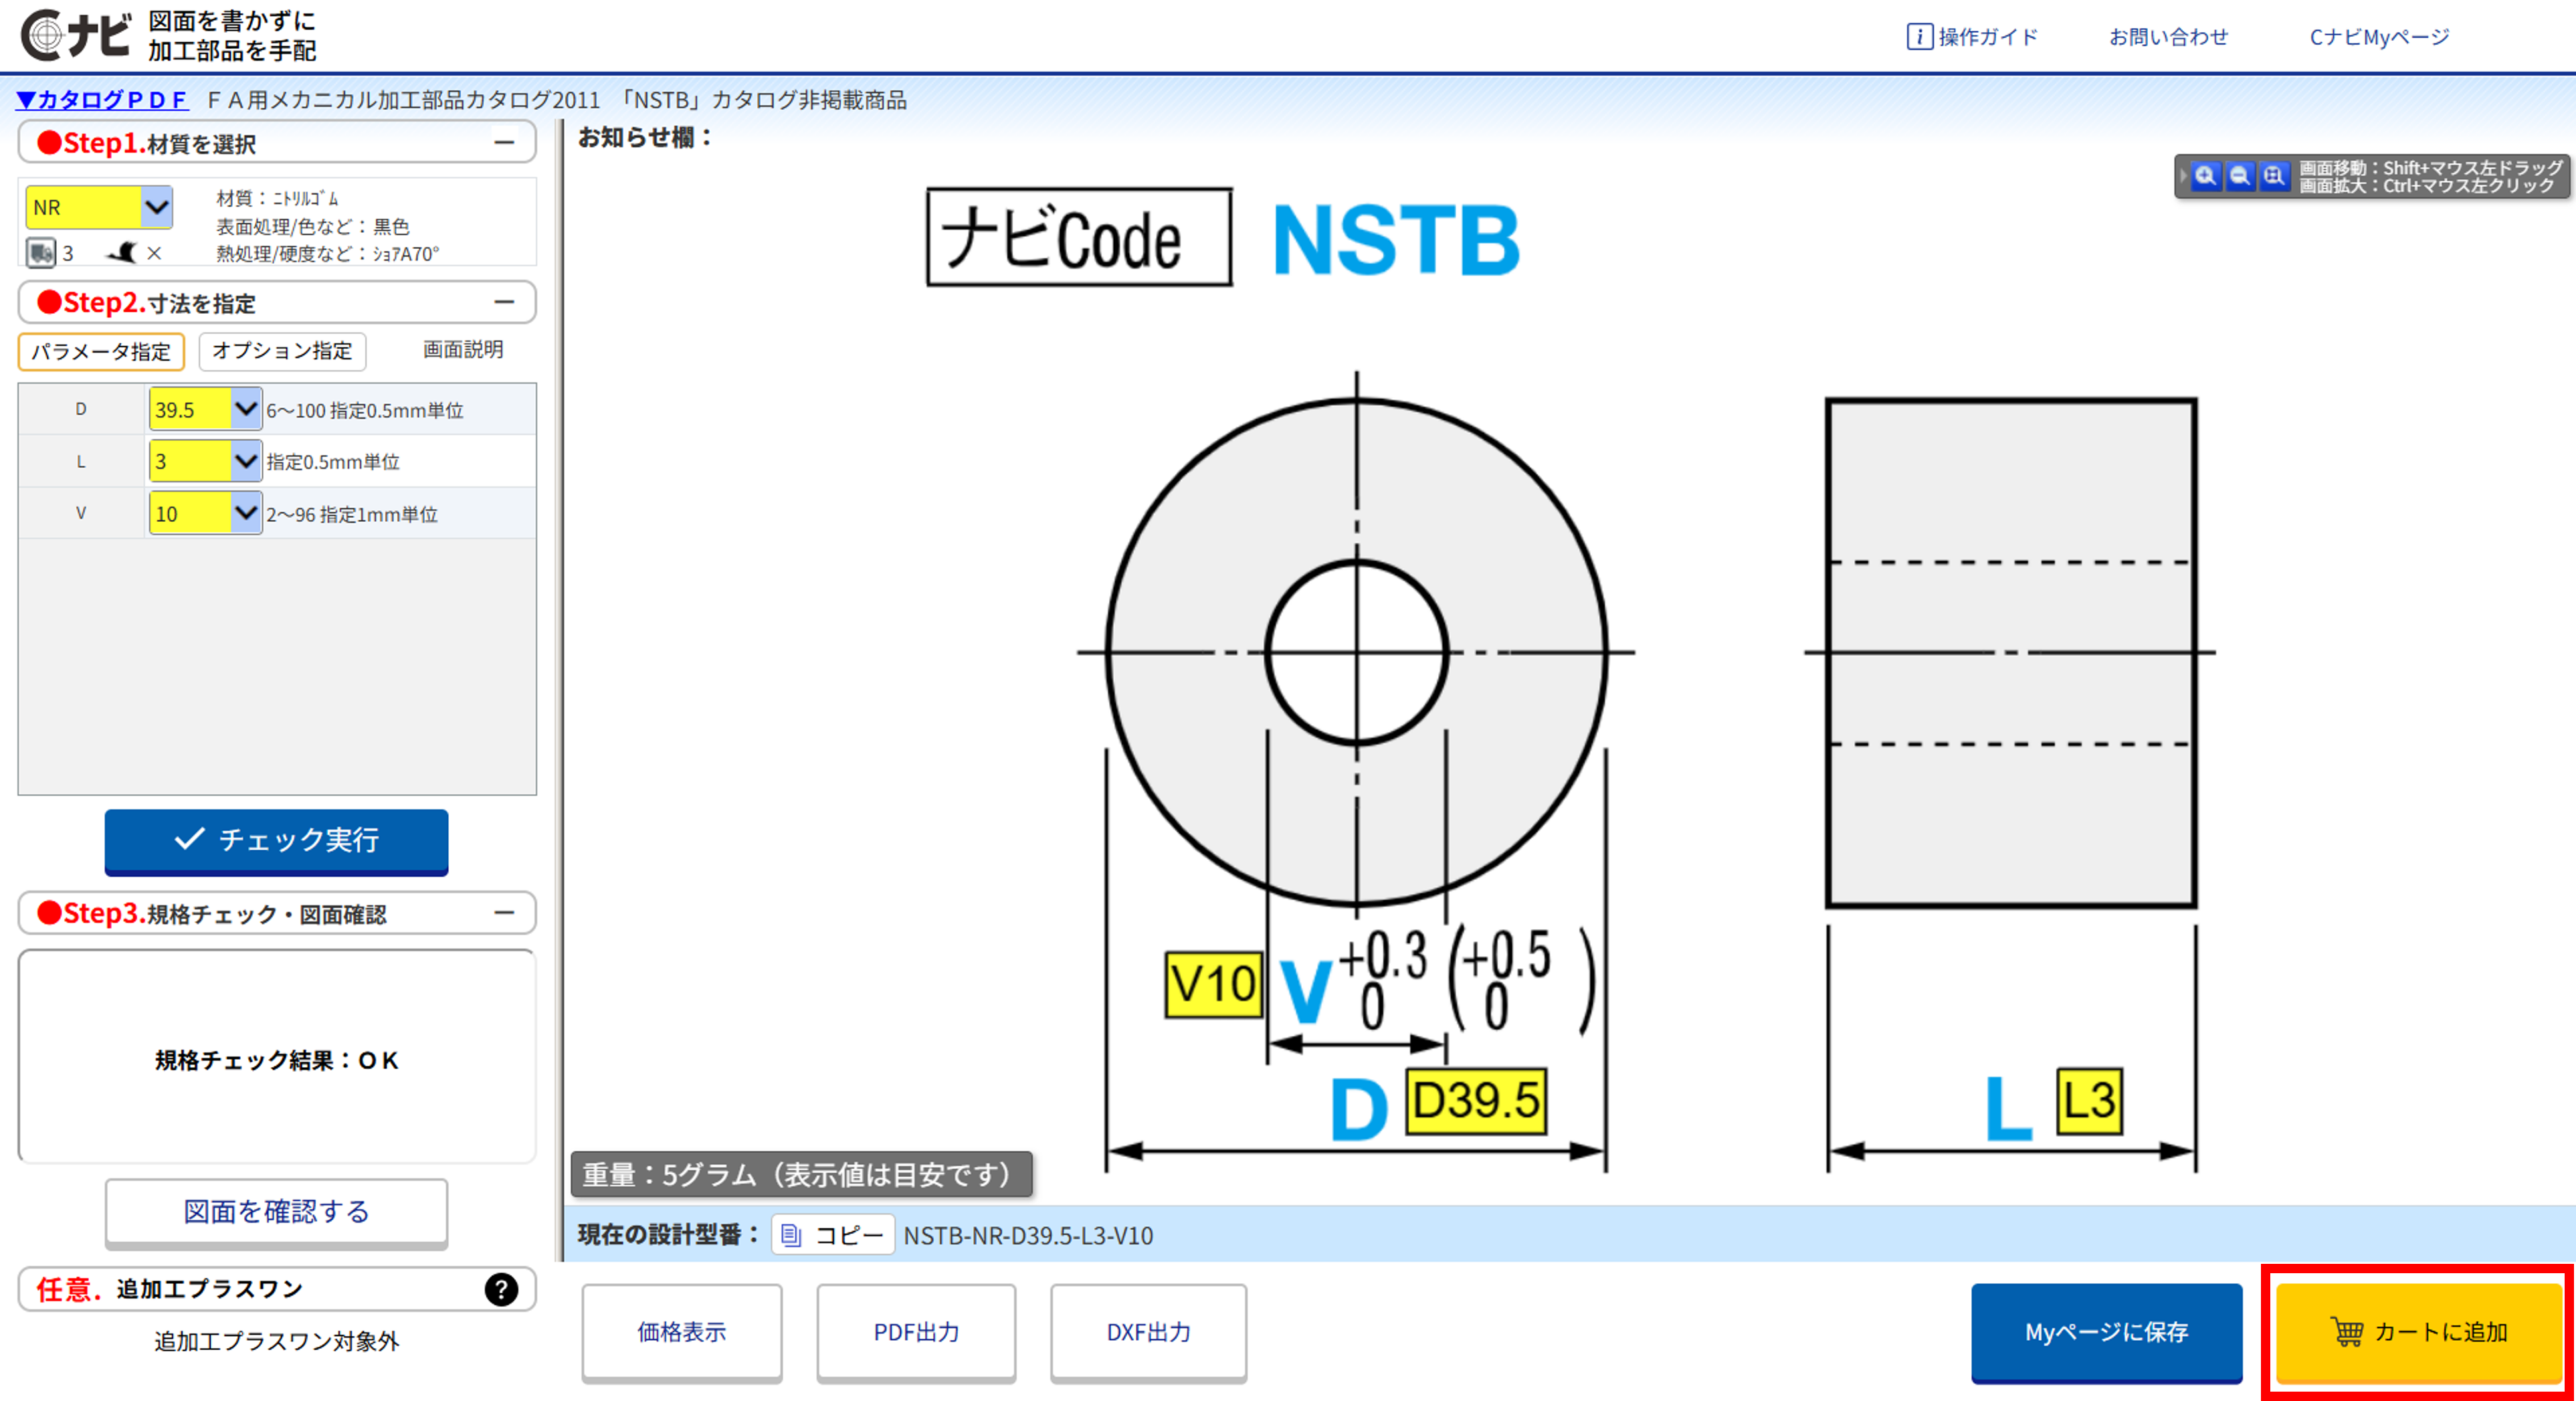Click the help question mark icon

tap(501, 1289)
